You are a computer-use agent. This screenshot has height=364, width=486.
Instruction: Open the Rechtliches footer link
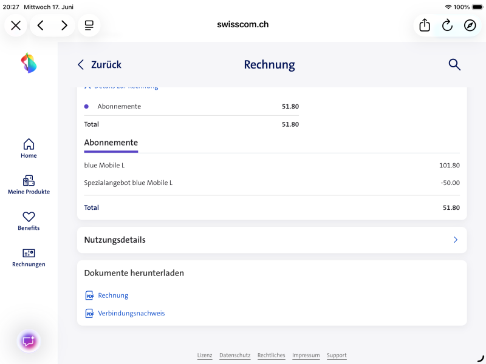pyautogui.click(x=271, y=356)
